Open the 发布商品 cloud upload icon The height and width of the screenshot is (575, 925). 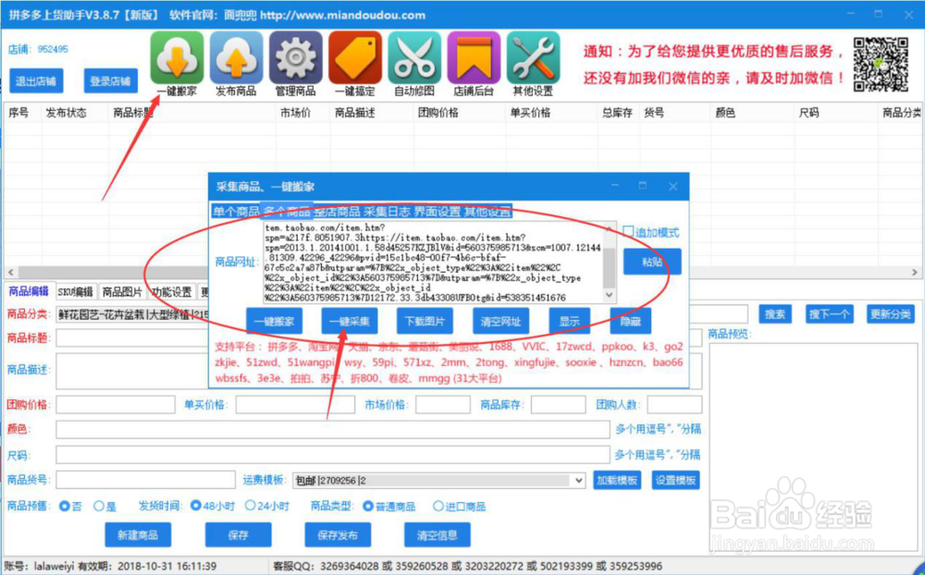click(236, 58)
